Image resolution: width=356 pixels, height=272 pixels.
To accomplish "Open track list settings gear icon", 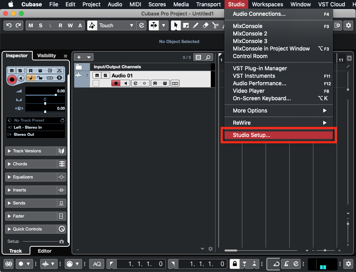I will 210,249.
